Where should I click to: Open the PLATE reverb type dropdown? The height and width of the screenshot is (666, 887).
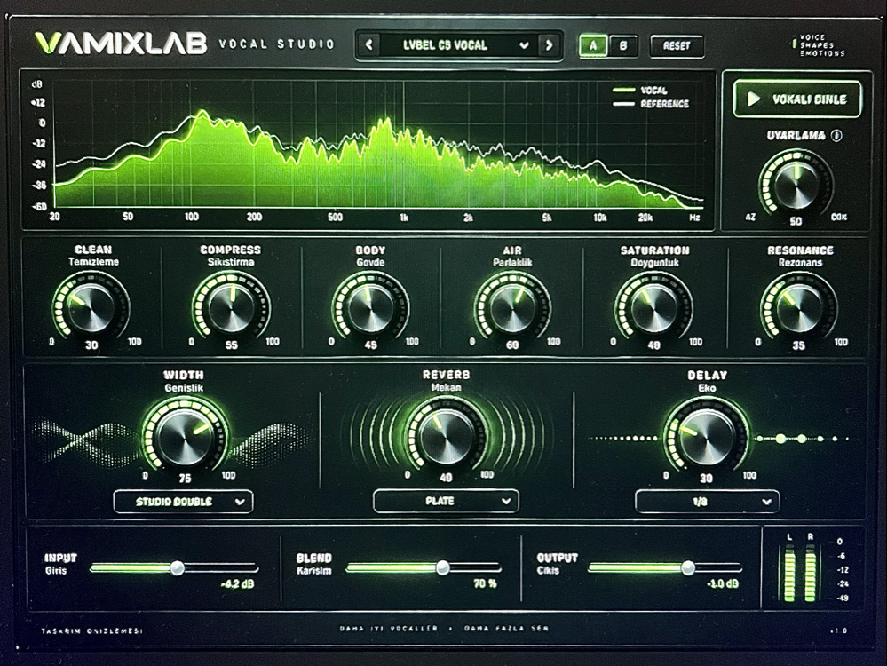point(446,501)
